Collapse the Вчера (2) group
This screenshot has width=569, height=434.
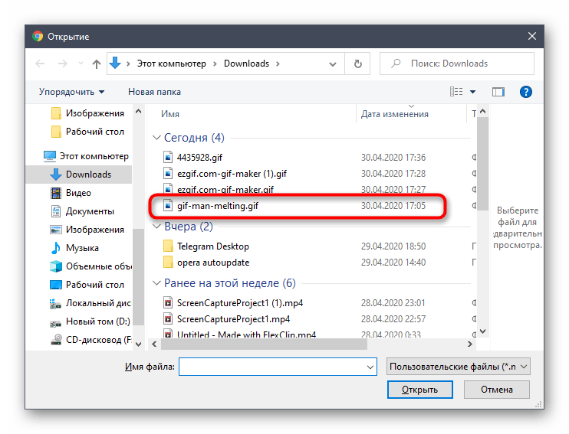[x=156, y=227]
